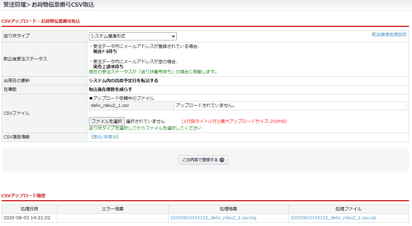The height and width of the screenshot is (226, 412).
Task: Click the 取込後受注ステータス row label
Action: click(x=25, y=59)
